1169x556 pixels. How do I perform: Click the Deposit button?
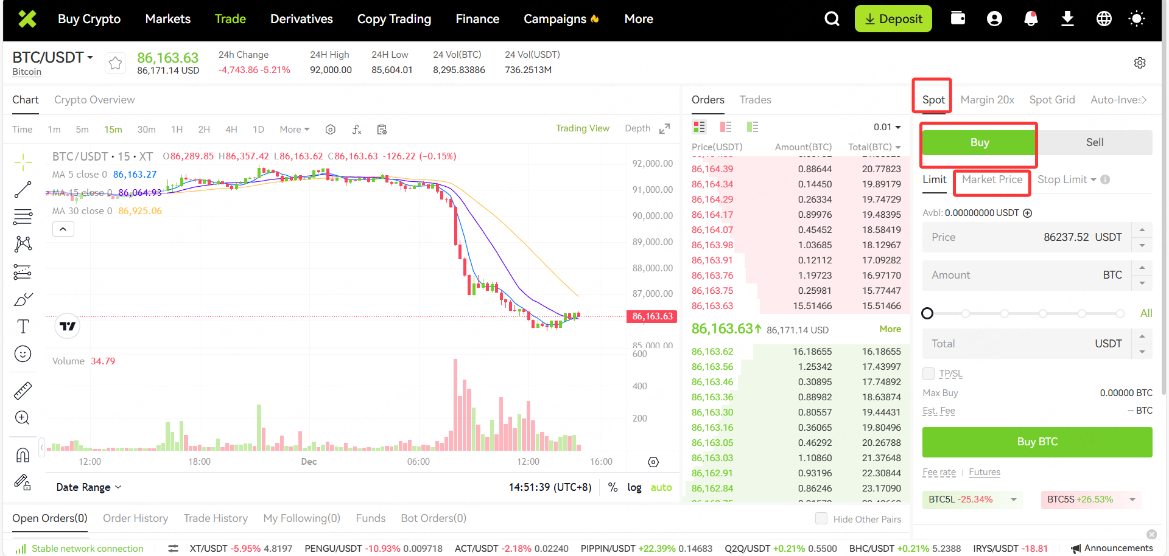point(893,19)
